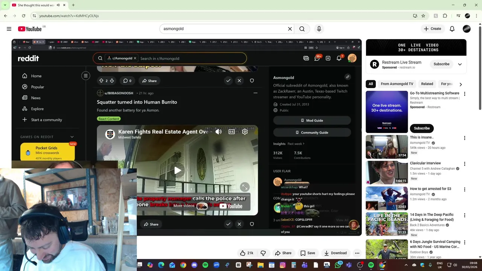
Task: Open options for '14 Days in The Deep Pacific'
Action: (464, 215)
